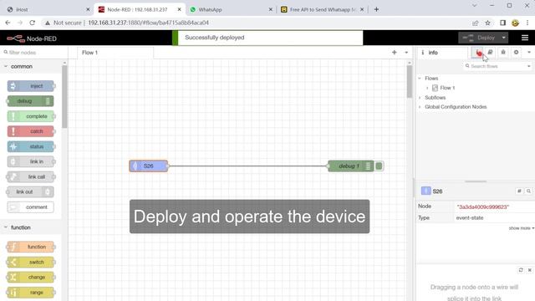Switch to the WhatsApp browser tab

point(231,9)
